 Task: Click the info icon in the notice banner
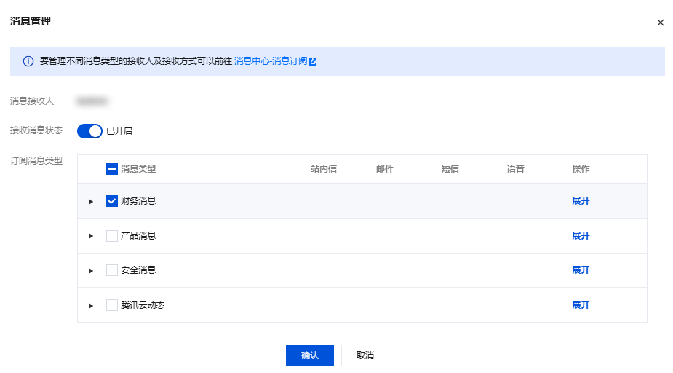(28, 62)
